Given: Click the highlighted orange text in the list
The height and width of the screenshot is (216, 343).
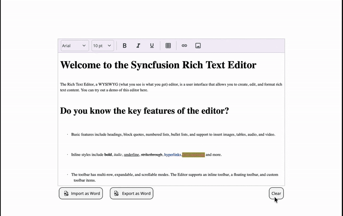Looking at the screenshot, I should (193, 155).
